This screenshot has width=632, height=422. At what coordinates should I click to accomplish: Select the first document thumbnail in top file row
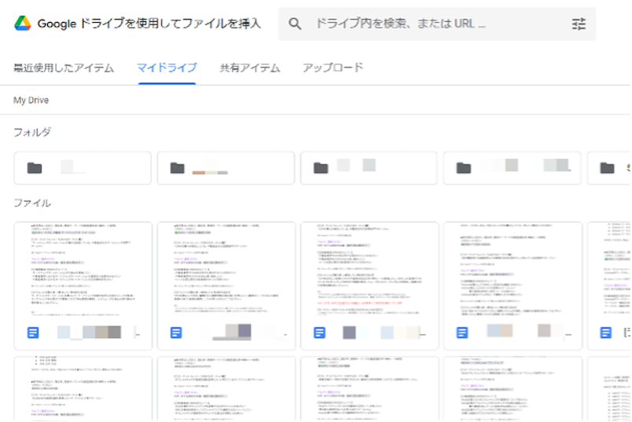pyautogui.click(x=83, y=286)
